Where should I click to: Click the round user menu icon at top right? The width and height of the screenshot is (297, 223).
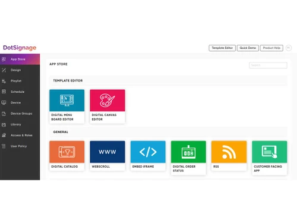coord(289,48)
